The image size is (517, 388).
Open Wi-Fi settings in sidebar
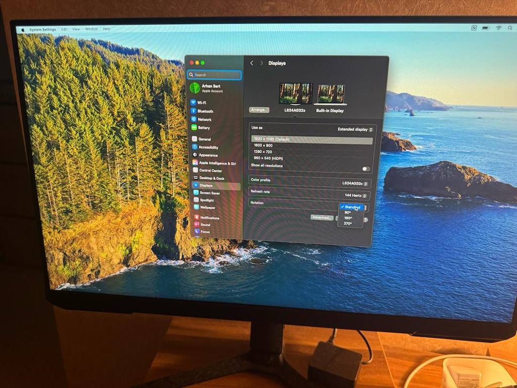coord(198,103)
